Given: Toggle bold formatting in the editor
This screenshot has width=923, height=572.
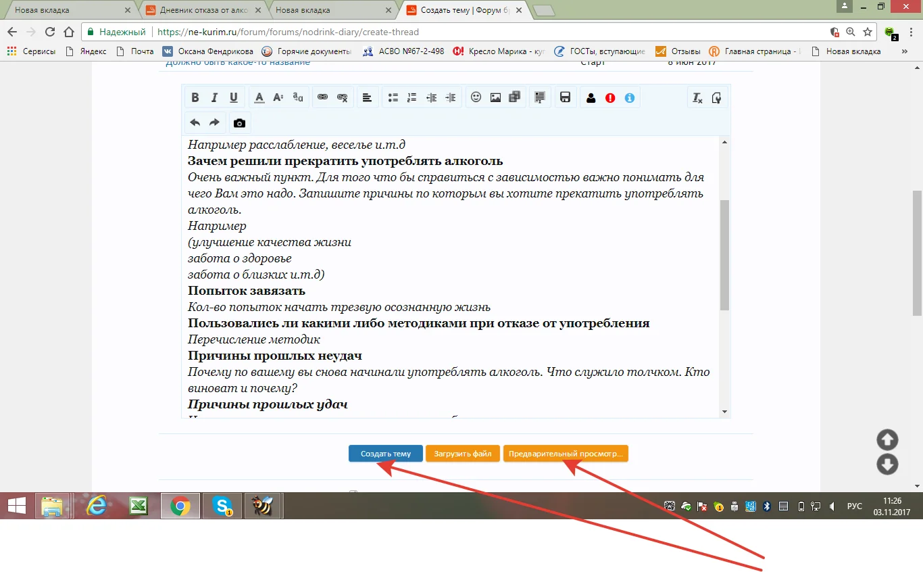Looking at the screenshot, I should click(195, 97).
